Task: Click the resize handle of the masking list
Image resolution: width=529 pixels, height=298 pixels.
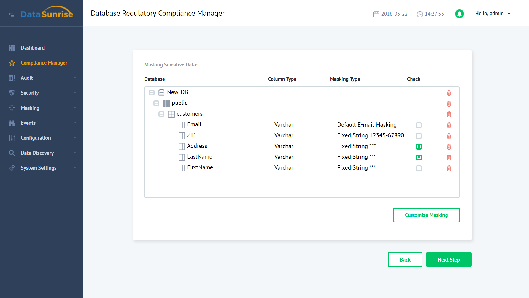Action: (x=457, y=196)
